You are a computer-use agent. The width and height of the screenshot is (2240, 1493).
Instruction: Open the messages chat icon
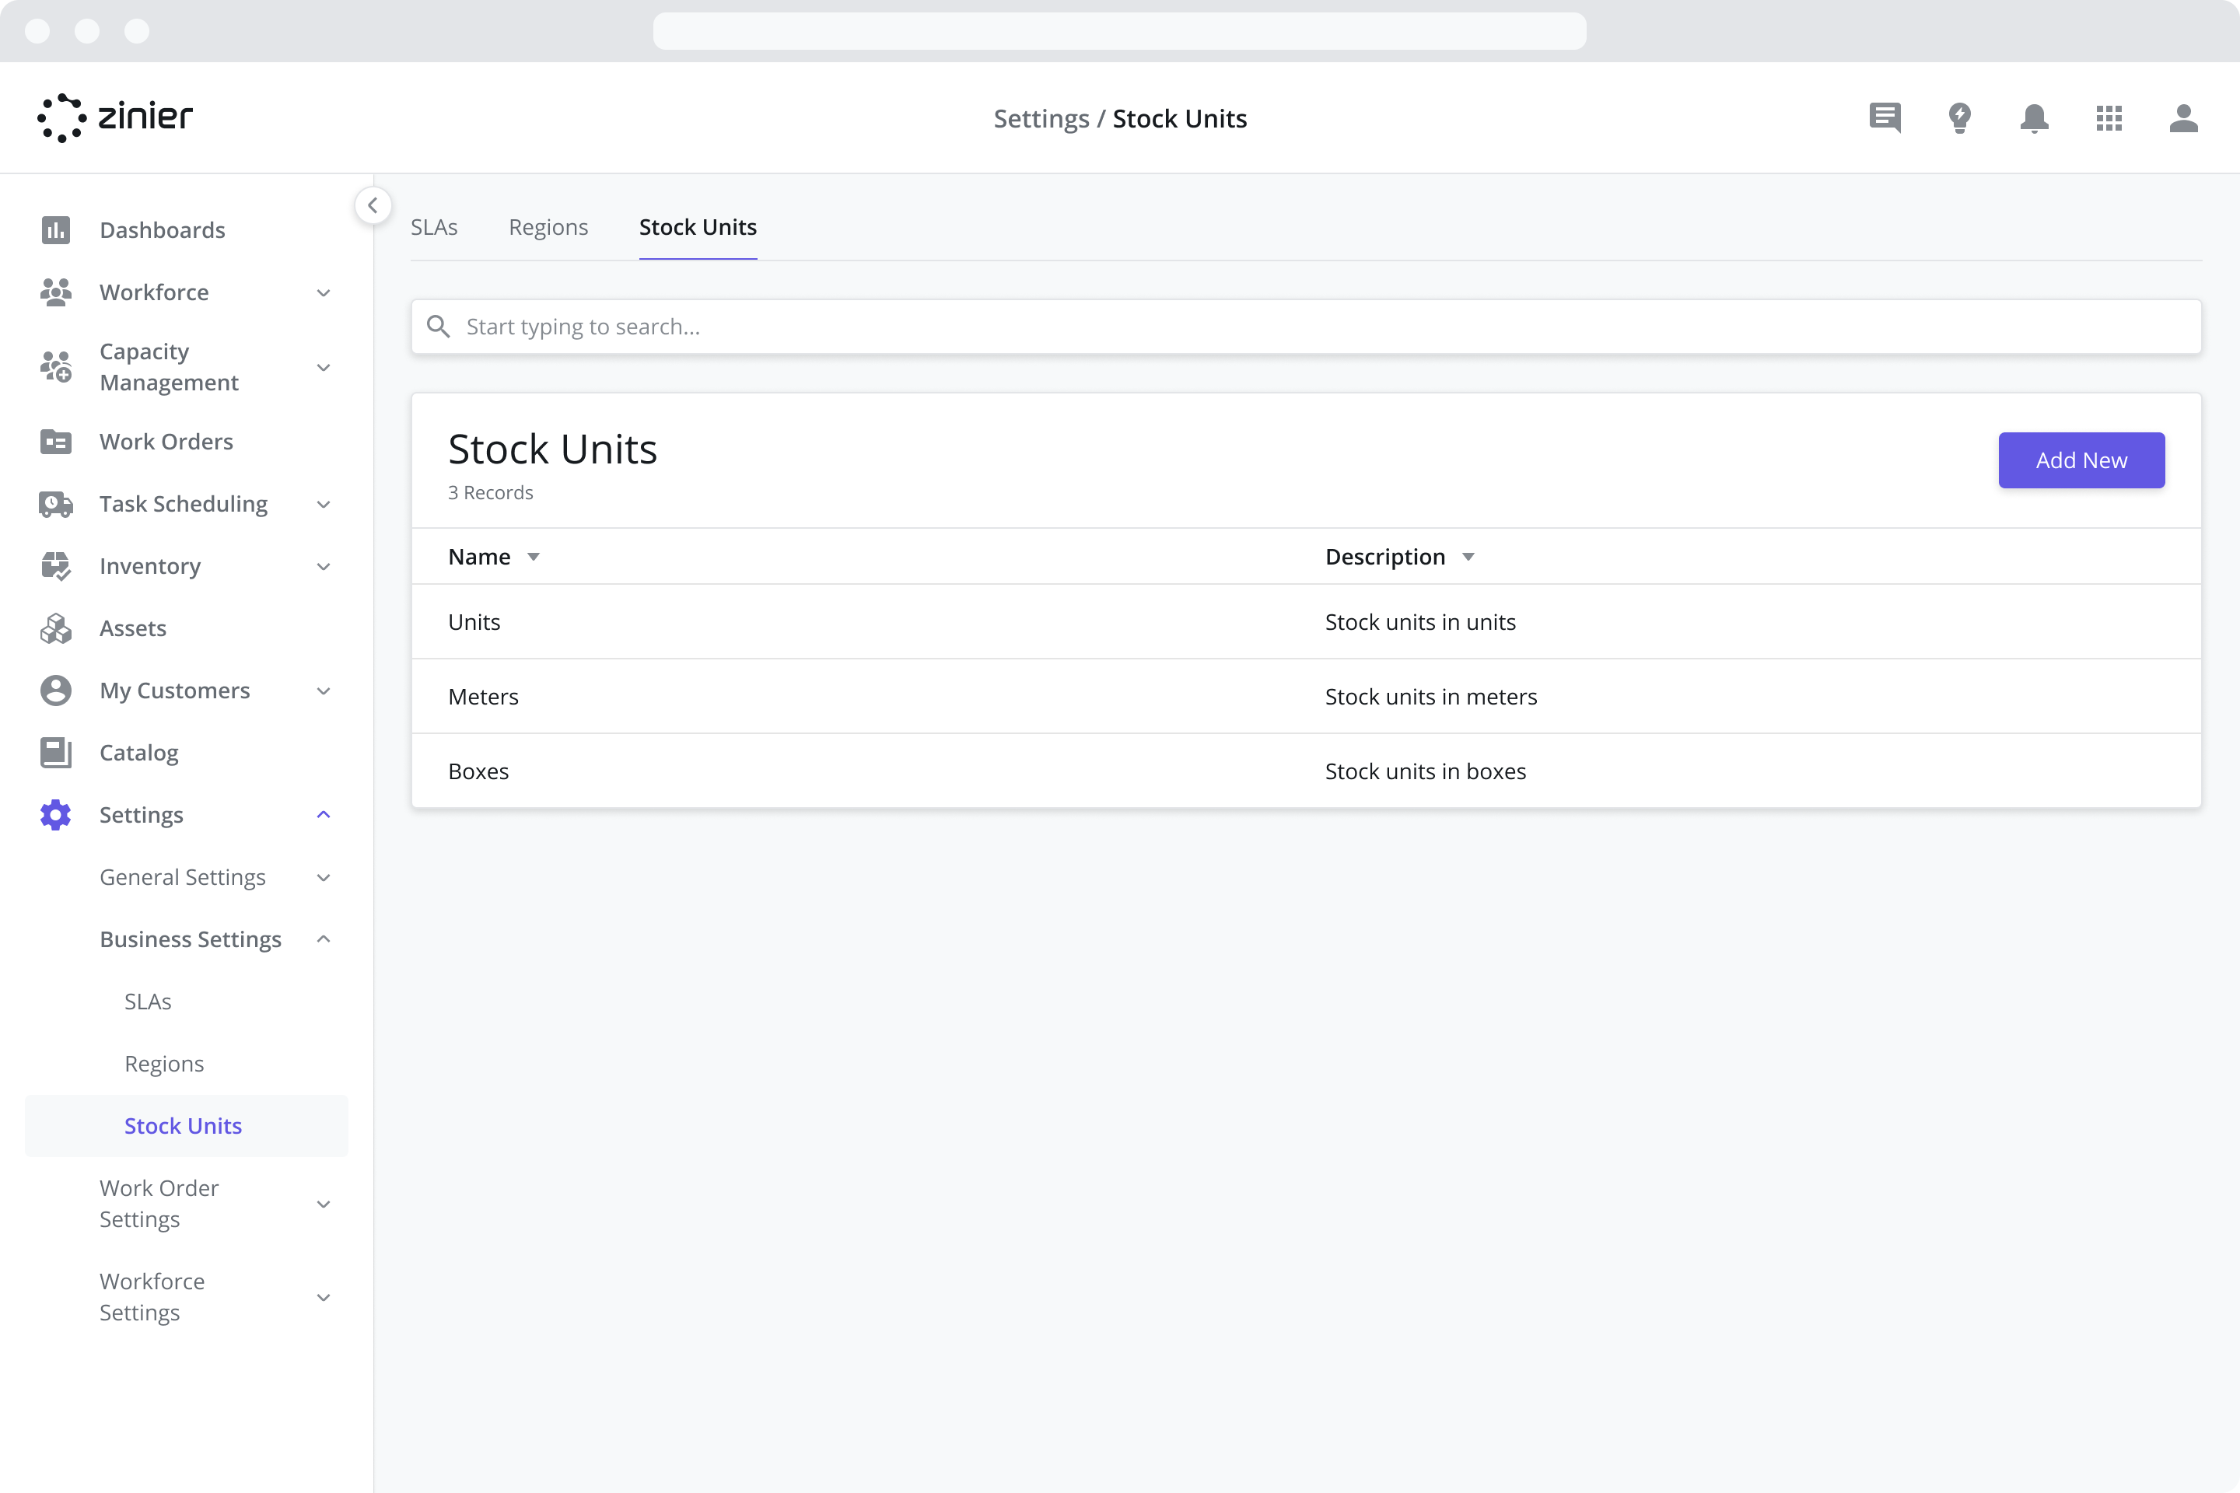pos(1885,118)
